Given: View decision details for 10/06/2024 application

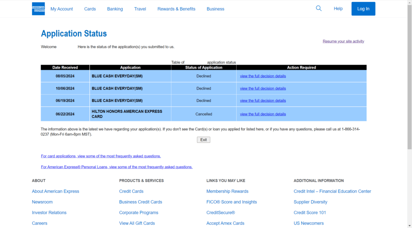Looking at the screenshot, I should tap(263, 89).
